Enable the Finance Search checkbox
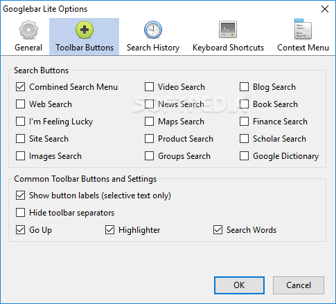336x304 pixels. pos(244,122)
